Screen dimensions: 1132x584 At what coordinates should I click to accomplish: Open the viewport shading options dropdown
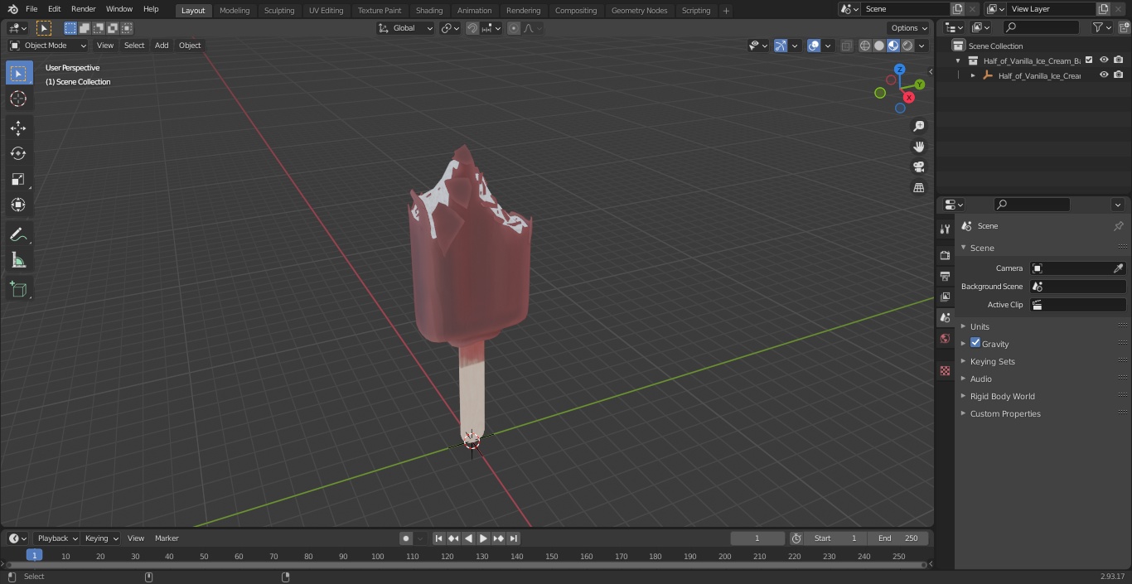[922, 46]
